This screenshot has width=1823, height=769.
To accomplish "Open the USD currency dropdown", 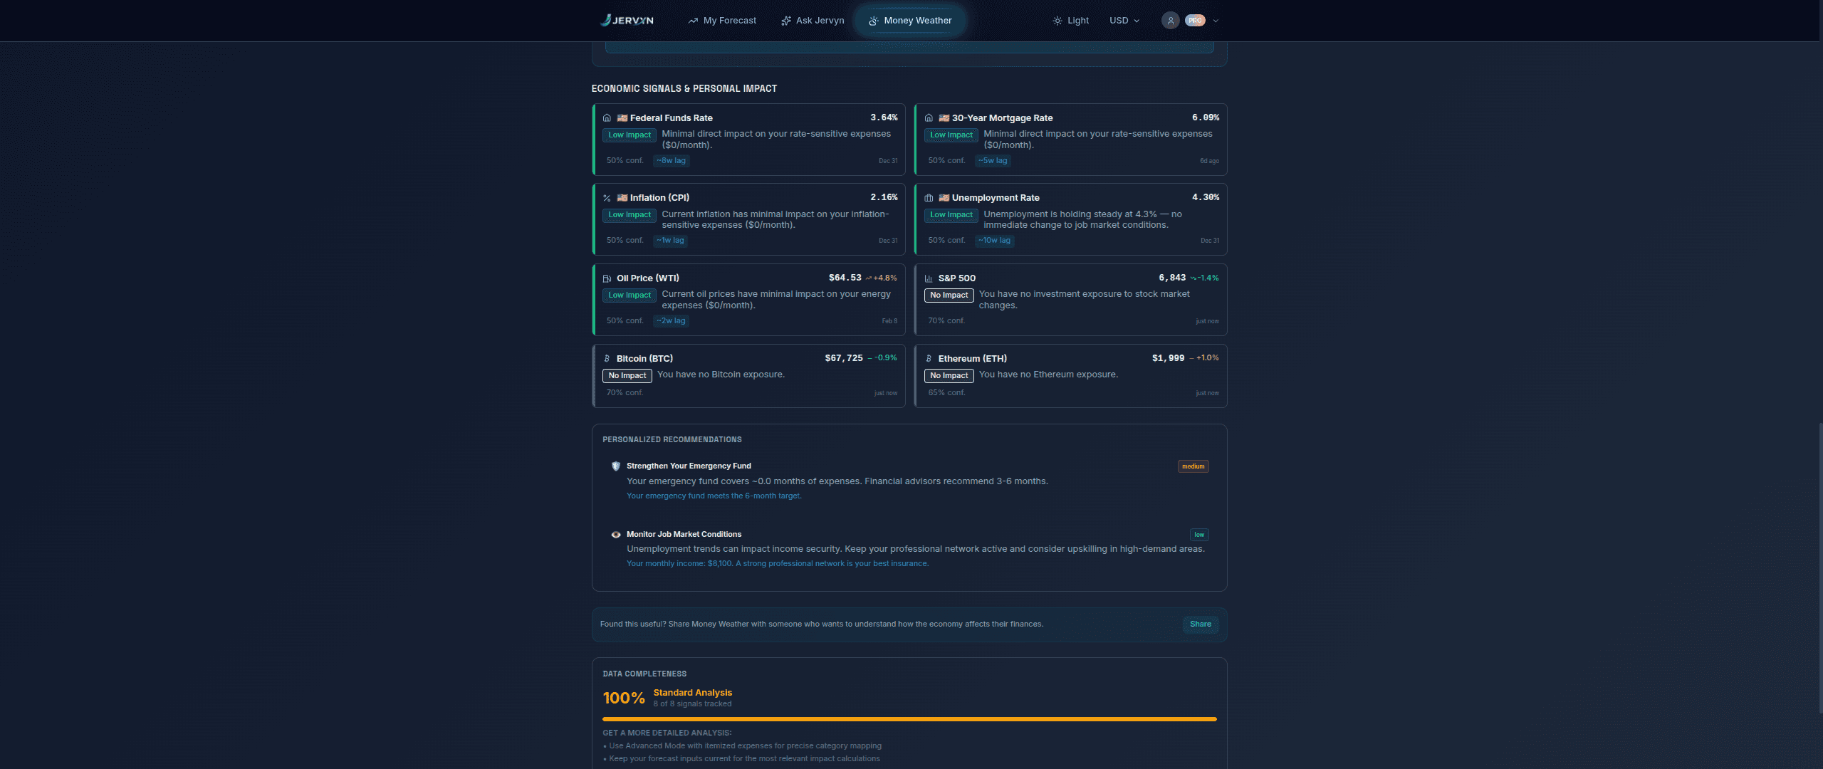I will [x=1124, y=21].
